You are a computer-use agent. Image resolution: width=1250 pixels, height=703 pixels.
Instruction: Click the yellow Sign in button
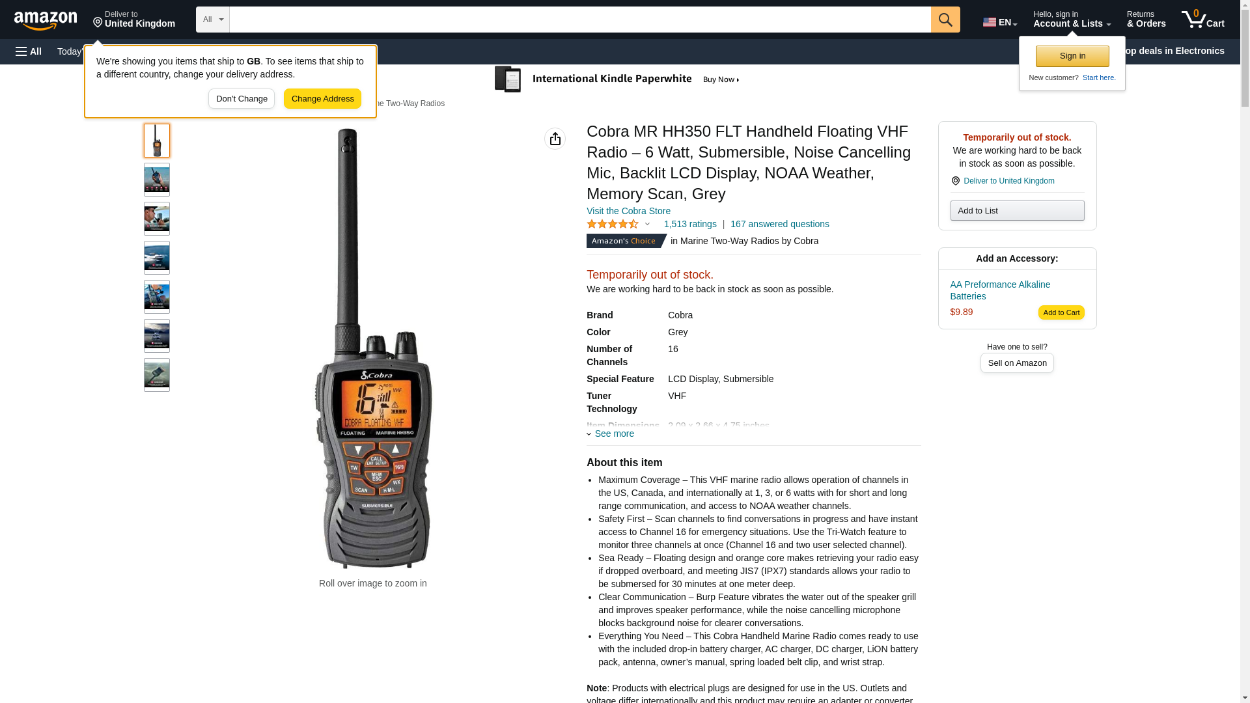[x=1072, y=56]
